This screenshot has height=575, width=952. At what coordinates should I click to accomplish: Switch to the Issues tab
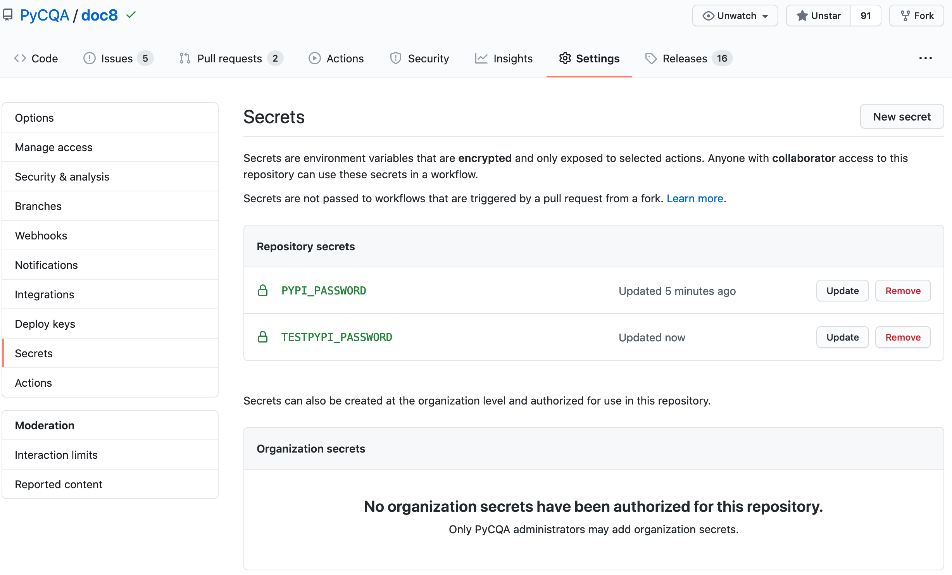[118, 59]
